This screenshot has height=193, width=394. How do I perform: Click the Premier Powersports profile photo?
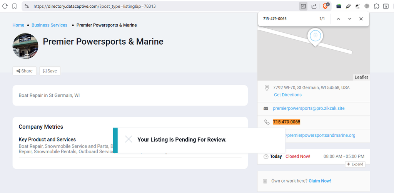point(25,46)
